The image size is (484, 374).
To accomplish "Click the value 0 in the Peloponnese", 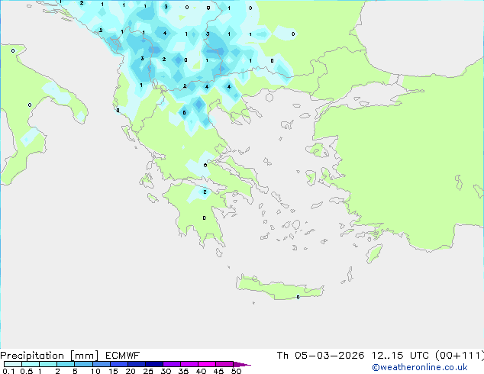I will pos(205,218).
